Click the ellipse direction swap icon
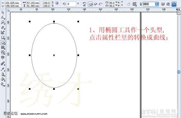Screen dimensions: 181x118 129,4
